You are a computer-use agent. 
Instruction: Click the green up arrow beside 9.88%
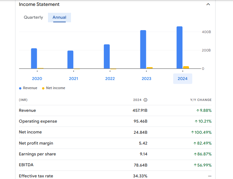tap(198, 110)
